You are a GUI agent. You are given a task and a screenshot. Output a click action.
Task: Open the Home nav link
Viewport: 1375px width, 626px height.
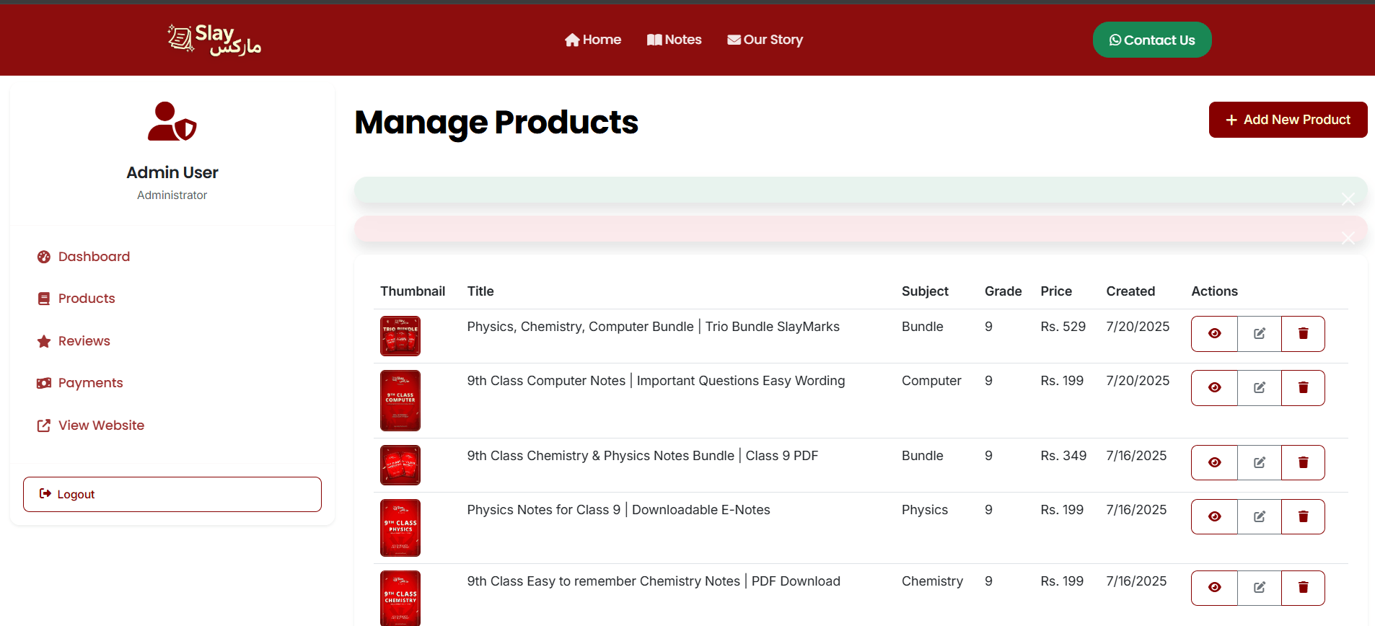(x=593, y=40)
